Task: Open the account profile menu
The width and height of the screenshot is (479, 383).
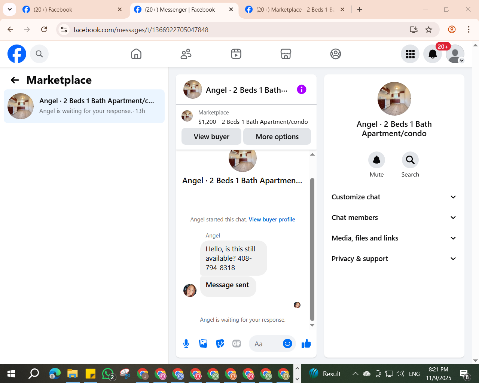Action: (x=455, y=54)
